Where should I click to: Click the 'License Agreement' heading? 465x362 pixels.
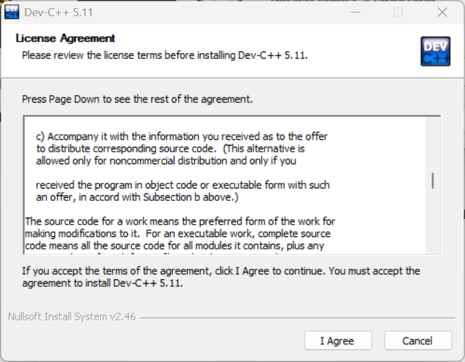tap(65, 39)
